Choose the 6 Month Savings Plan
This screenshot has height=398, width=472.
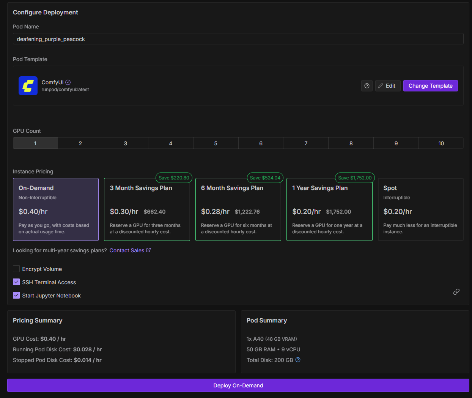click(x=238, y=209)
